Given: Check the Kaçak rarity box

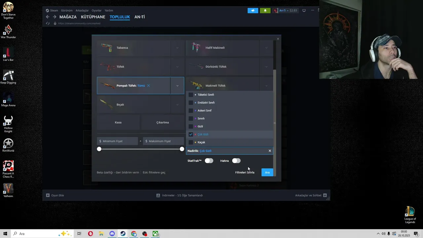Looking at the screenshot, I should [191, 142].
